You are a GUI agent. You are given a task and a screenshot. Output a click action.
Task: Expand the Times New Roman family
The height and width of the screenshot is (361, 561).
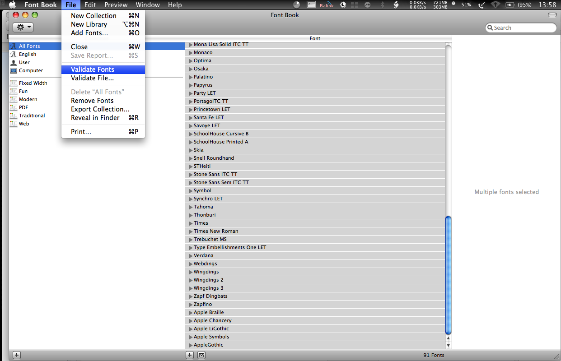click(191, 231)
